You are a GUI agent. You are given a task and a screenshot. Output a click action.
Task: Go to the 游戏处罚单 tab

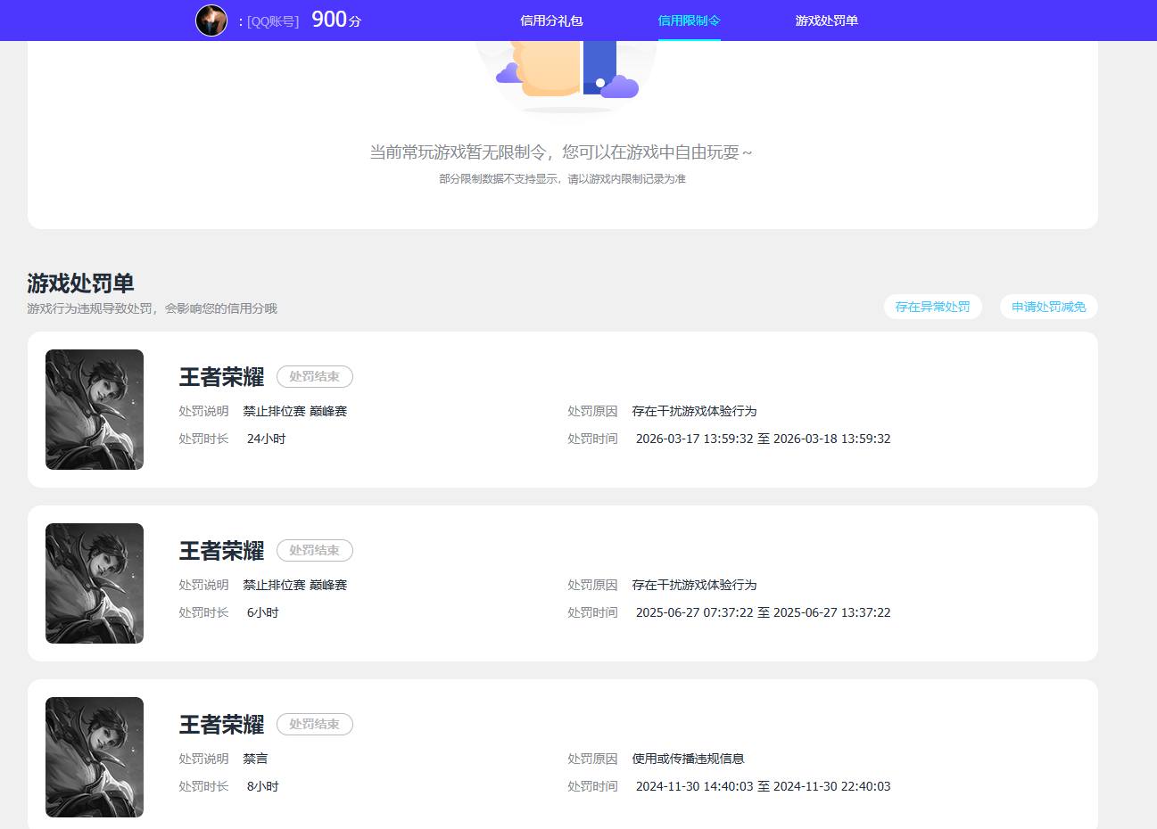click(x=826, y=21)
